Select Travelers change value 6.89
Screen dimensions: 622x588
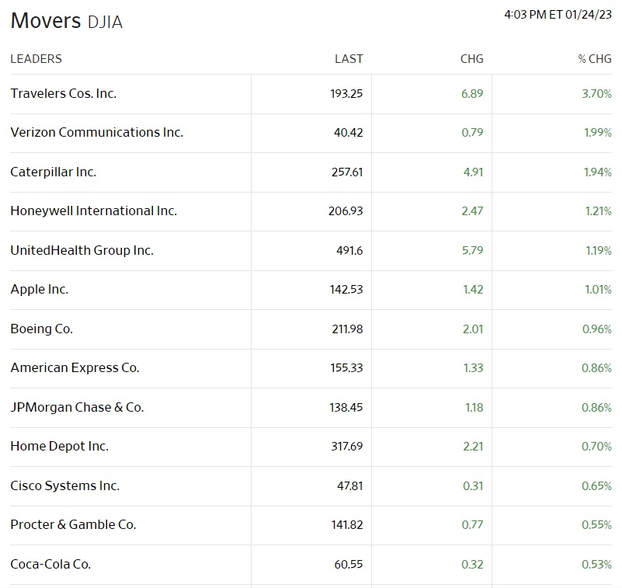[472, 94]
